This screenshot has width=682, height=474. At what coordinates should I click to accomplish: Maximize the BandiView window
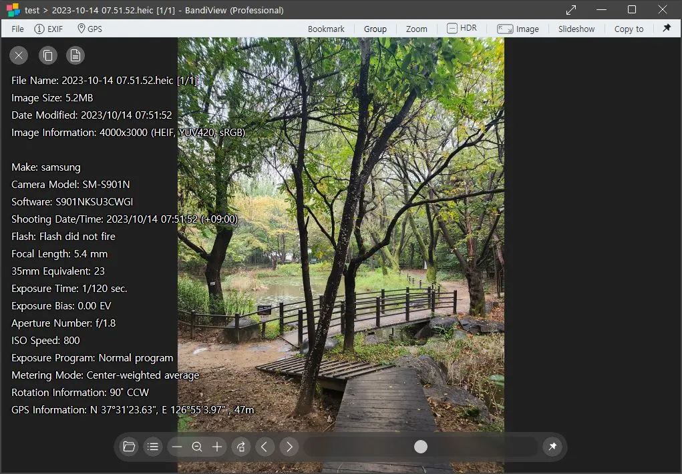coord(632,10)
